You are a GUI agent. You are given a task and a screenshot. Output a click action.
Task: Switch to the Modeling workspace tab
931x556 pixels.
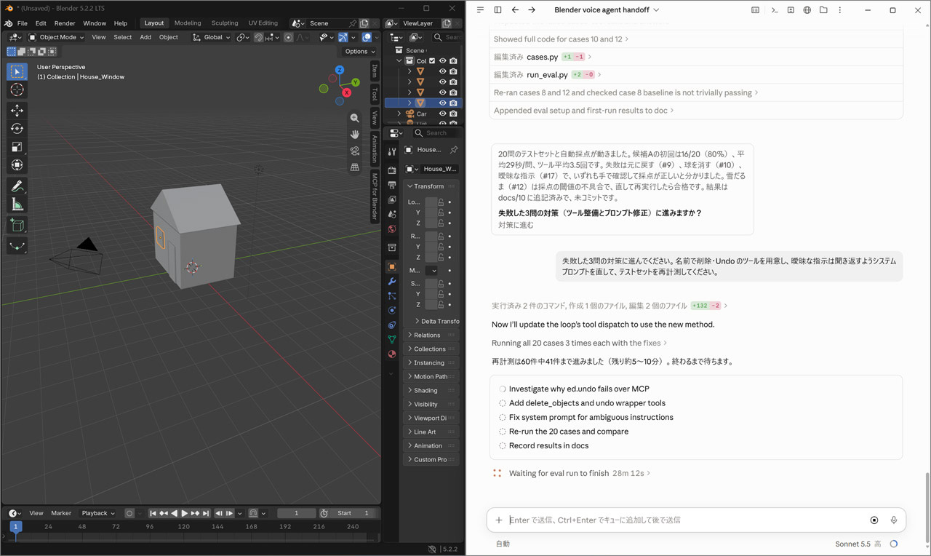(x=189, y=23)
